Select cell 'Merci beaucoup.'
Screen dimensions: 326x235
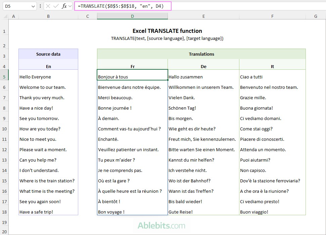pos(132,96)
